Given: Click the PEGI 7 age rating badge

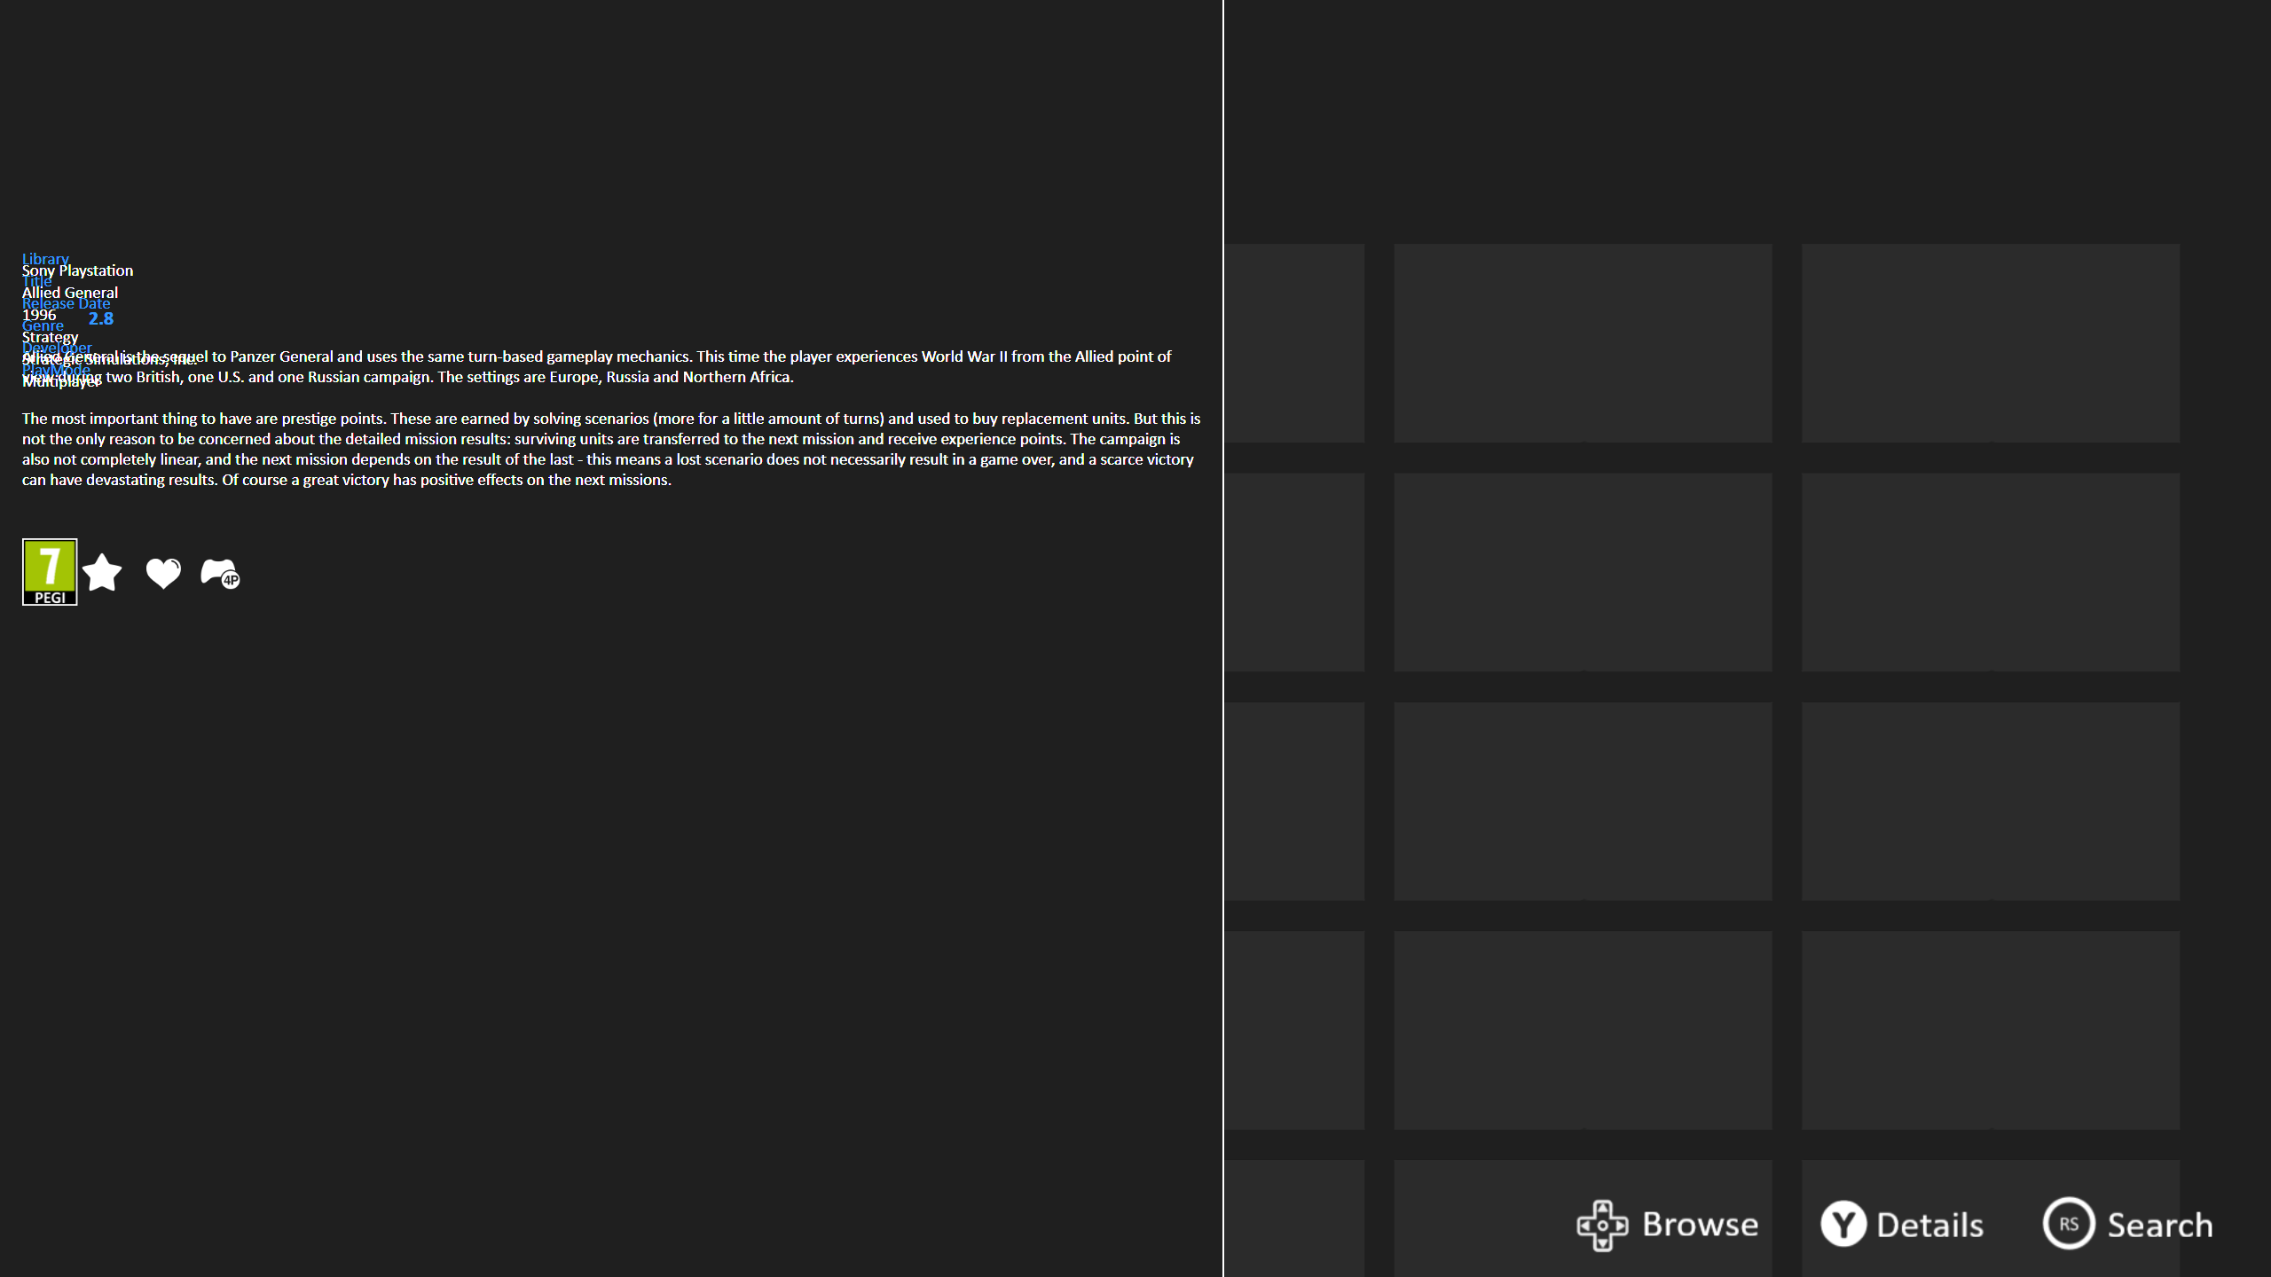Looking at the screenshot, I should [50, 572].
